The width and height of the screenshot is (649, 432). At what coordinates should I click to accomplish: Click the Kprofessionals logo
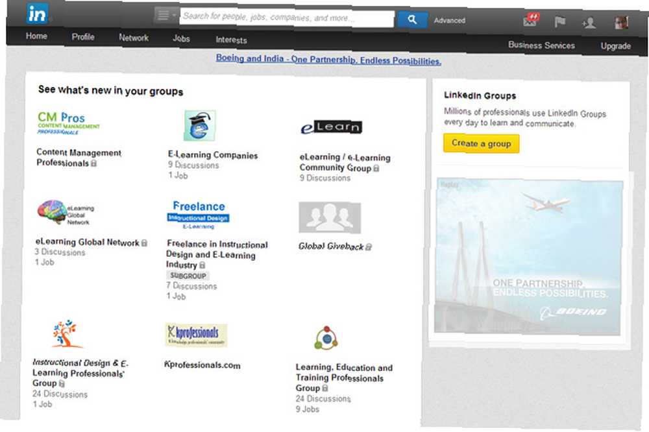pyautogui.click(x=196, y=334)
